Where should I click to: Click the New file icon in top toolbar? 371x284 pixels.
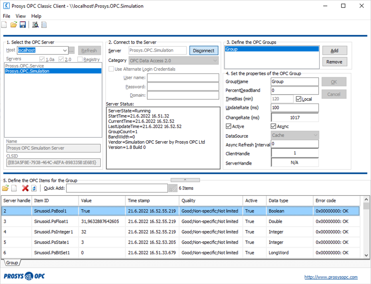(4, 24)
